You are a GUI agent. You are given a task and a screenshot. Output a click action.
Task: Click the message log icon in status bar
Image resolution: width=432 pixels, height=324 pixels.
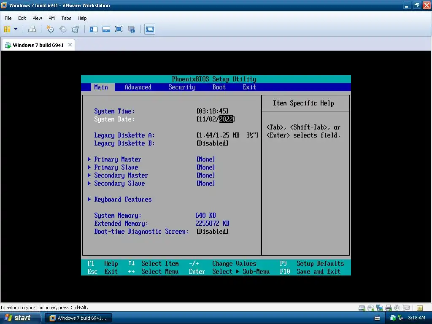(x=420, y=308)
